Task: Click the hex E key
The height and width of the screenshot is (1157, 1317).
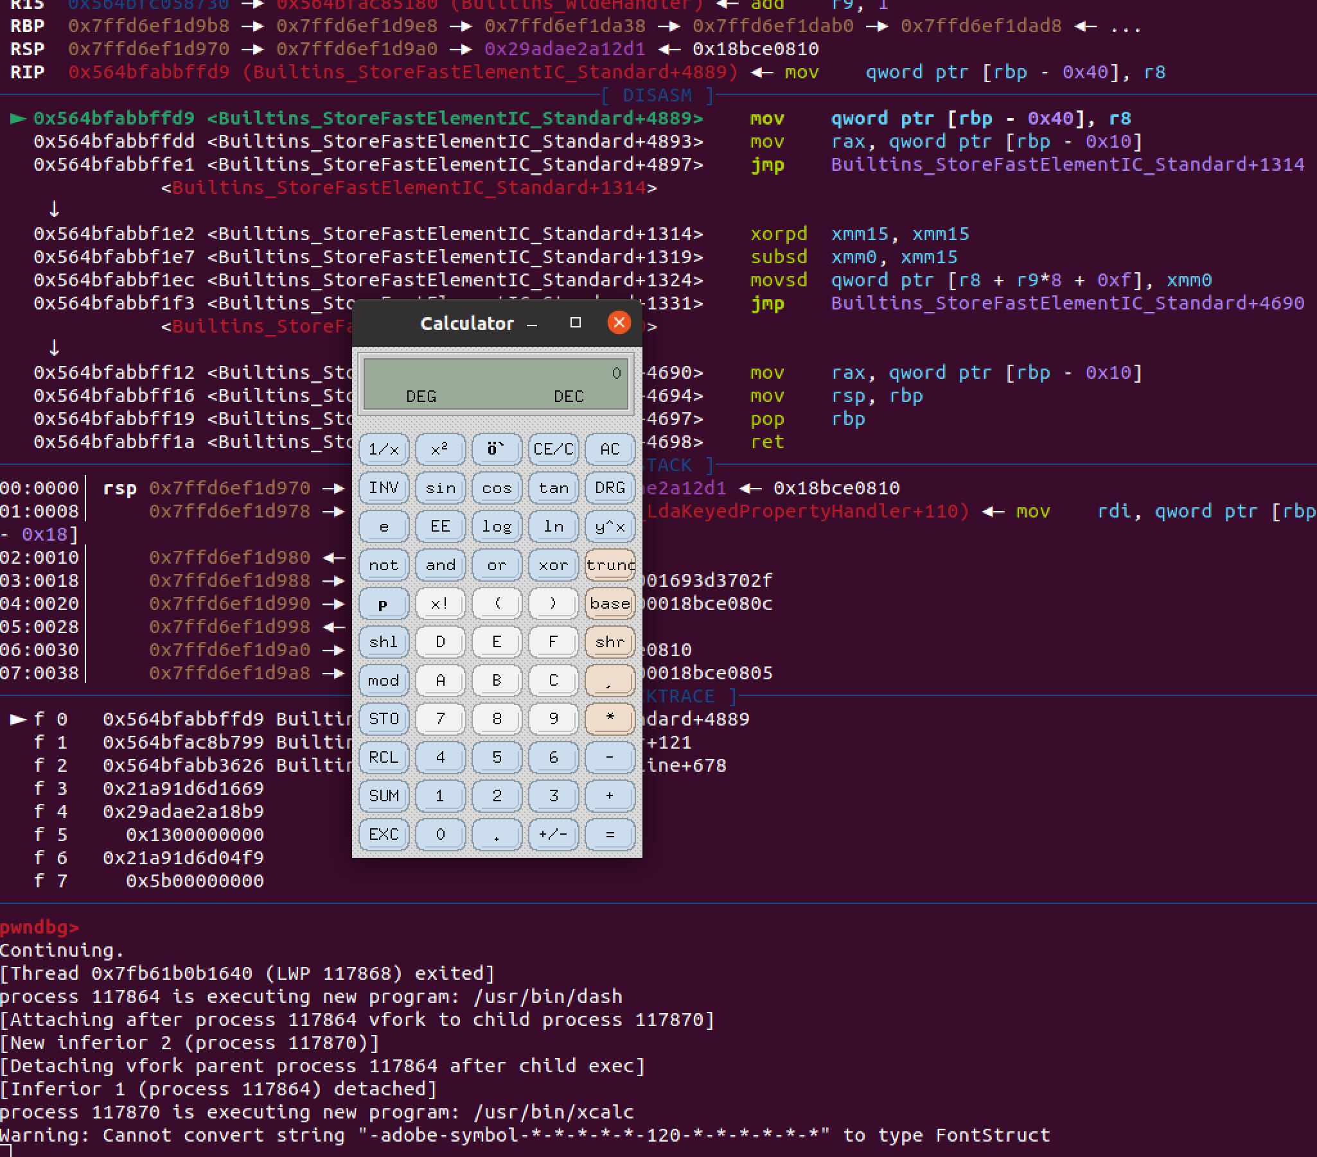Action: (x=496, y=641)
